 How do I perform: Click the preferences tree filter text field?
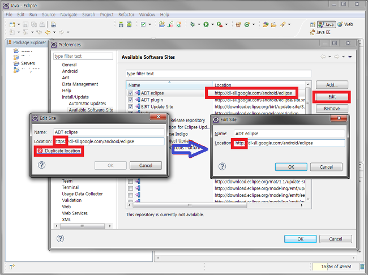(x=83, y=56)
